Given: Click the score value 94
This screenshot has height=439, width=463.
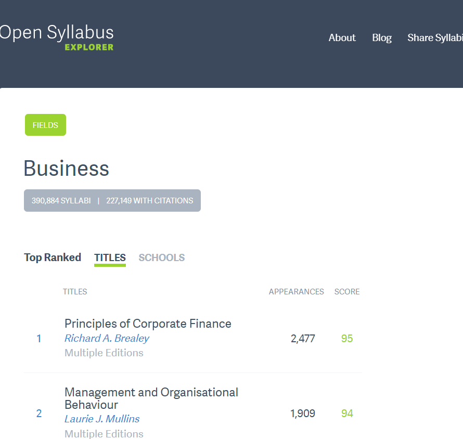Looking at the screenshot, I should pos(347,414).
